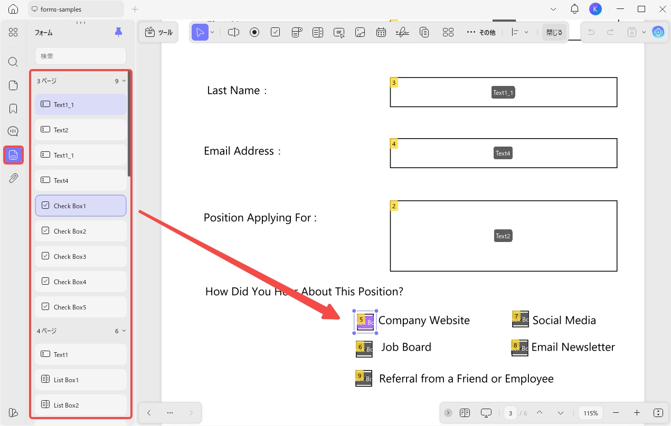Switch to the forms-samples tab
Image resolution: width=671 pixels, height=426 pixels.
[x=75, y=9]
